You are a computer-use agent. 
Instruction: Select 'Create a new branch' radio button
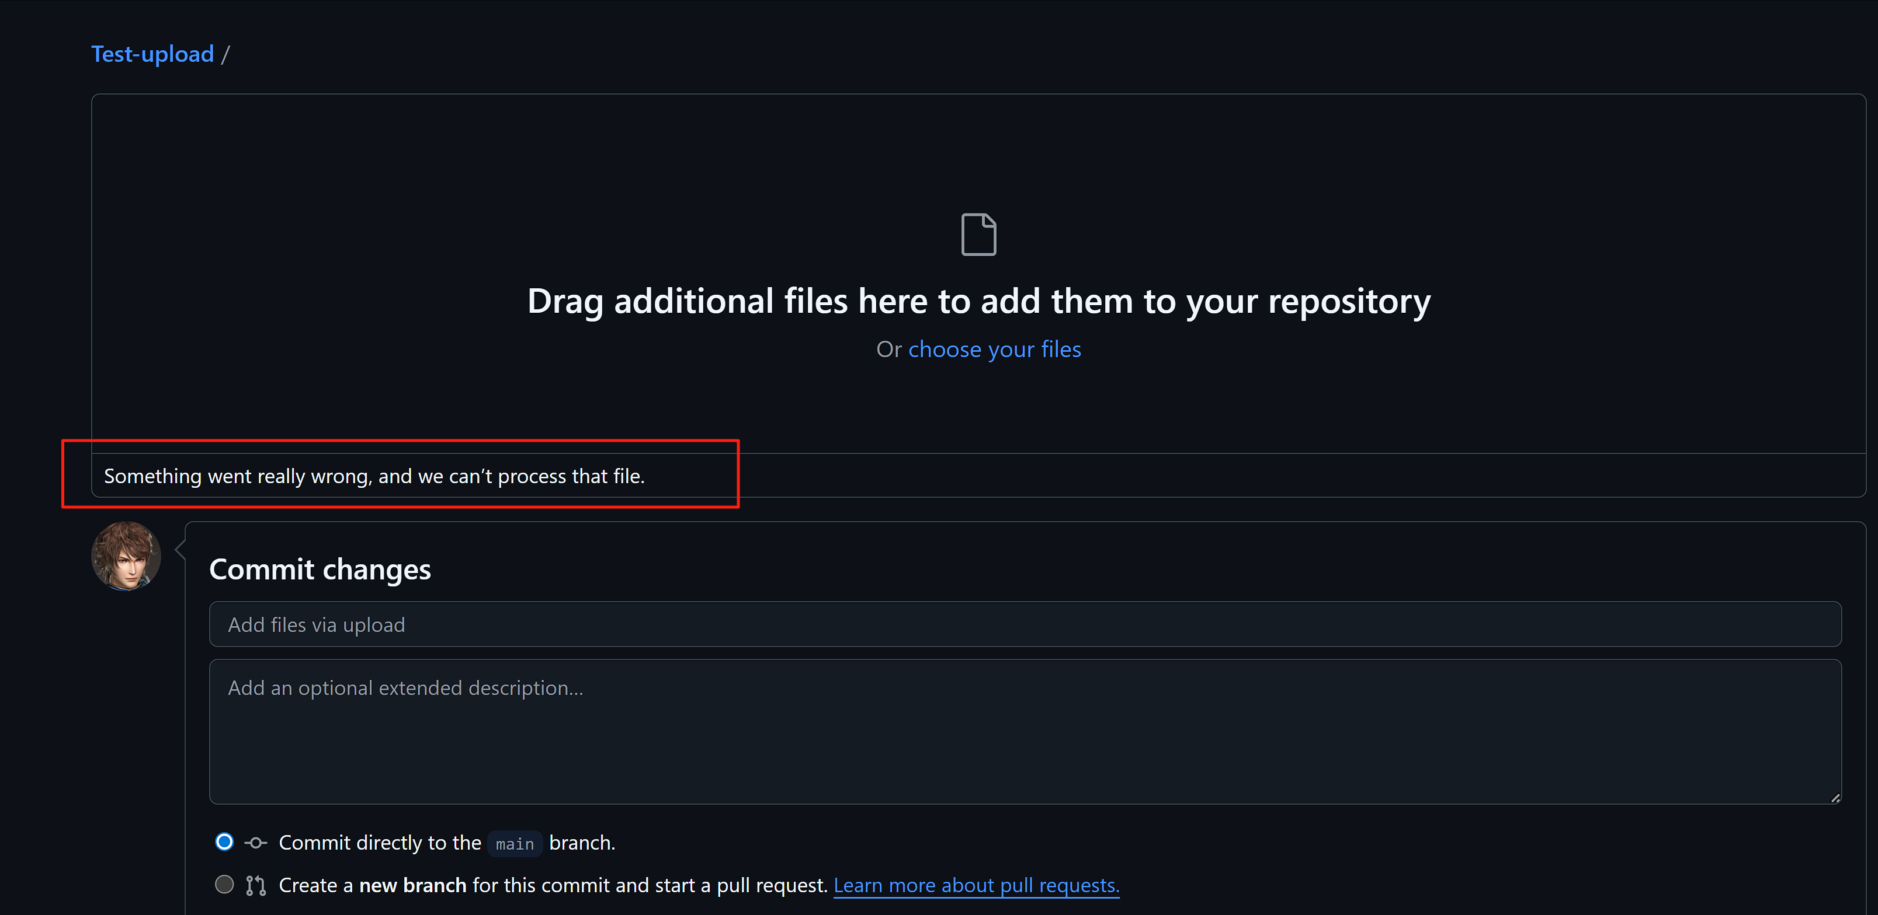pos(224,885)
